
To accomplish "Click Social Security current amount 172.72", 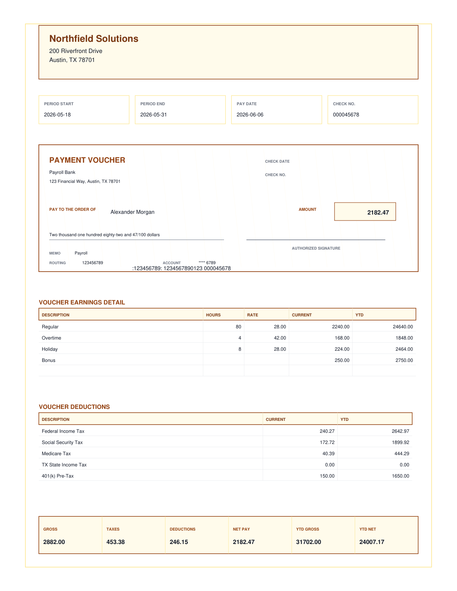I will (x=327, y=443).
